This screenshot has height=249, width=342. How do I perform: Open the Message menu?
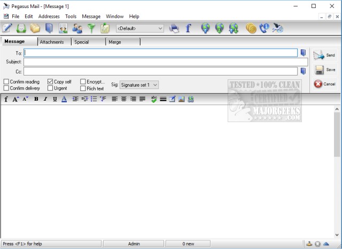pyautogui.click(x=91, y=17)
